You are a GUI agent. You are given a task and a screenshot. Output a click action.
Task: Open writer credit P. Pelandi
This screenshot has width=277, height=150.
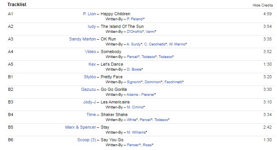click(135, 19)
